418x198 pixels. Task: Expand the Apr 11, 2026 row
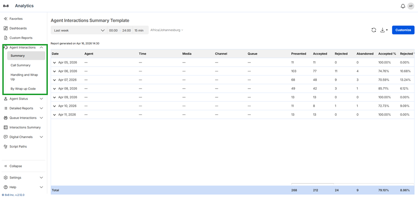point(55,115)
